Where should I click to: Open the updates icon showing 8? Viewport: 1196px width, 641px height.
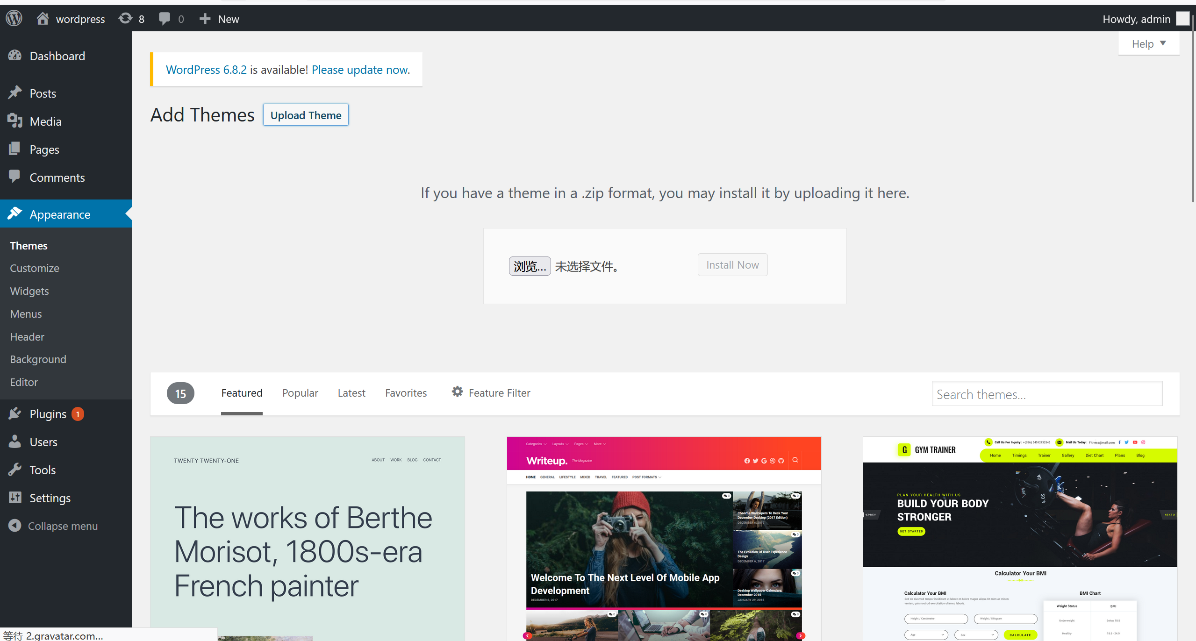tap(125, 19)
